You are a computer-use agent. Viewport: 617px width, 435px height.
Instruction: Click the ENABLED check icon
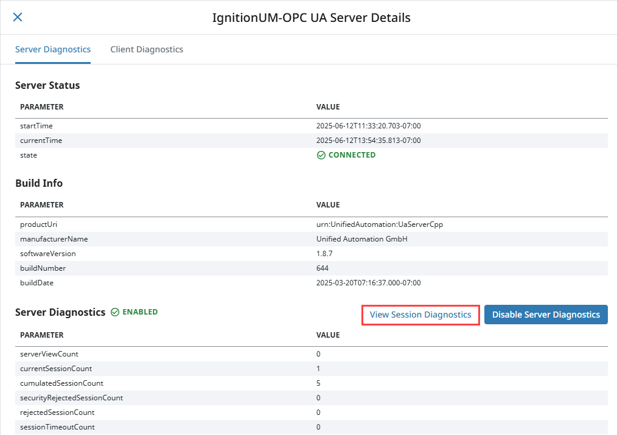(115, 312)
